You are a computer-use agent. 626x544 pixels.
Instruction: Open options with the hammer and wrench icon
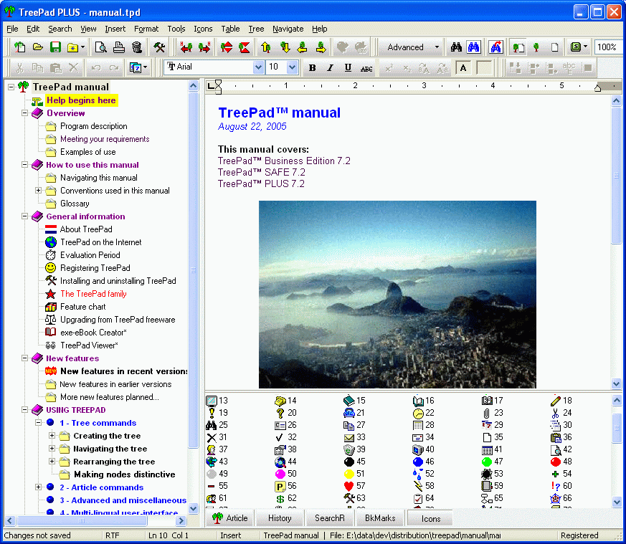pyautogui.click(x=159, y=47)
